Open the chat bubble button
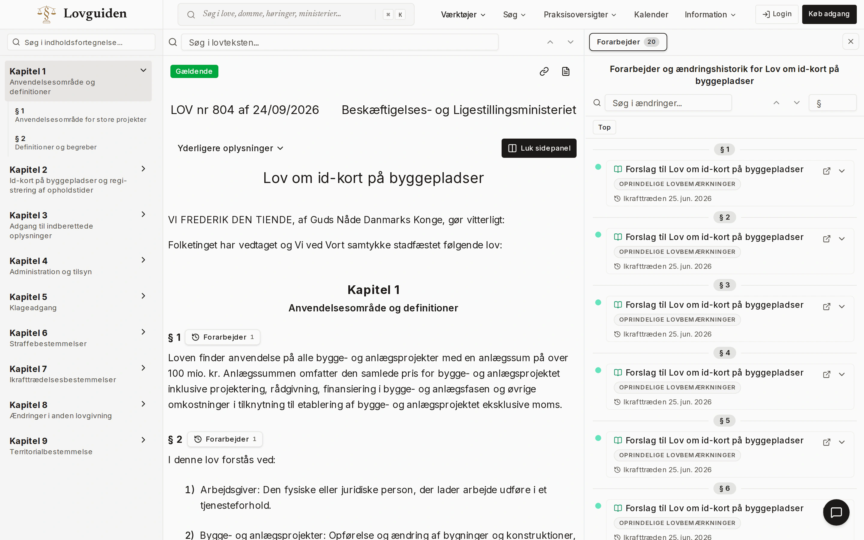Image resolution: width=864 pixels, height=540 pixels. [836, 512]
